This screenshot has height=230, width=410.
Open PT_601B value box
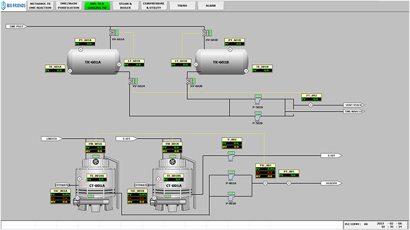(x=234, y=42)
